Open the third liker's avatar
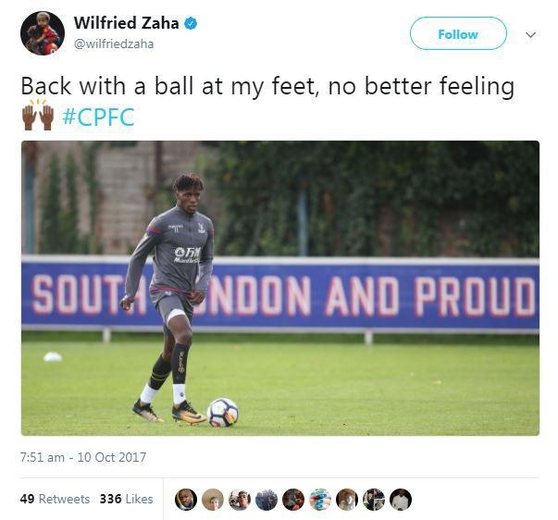The width and height of the screenshot is (558, 520). click(240, 500)
